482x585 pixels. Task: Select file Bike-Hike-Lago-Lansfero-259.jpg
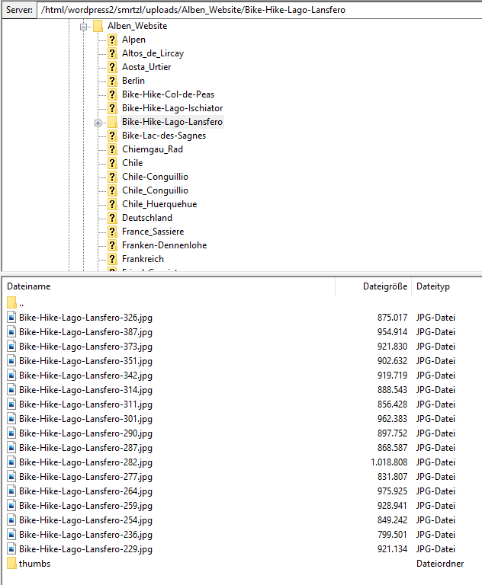(x=85, y=506)
